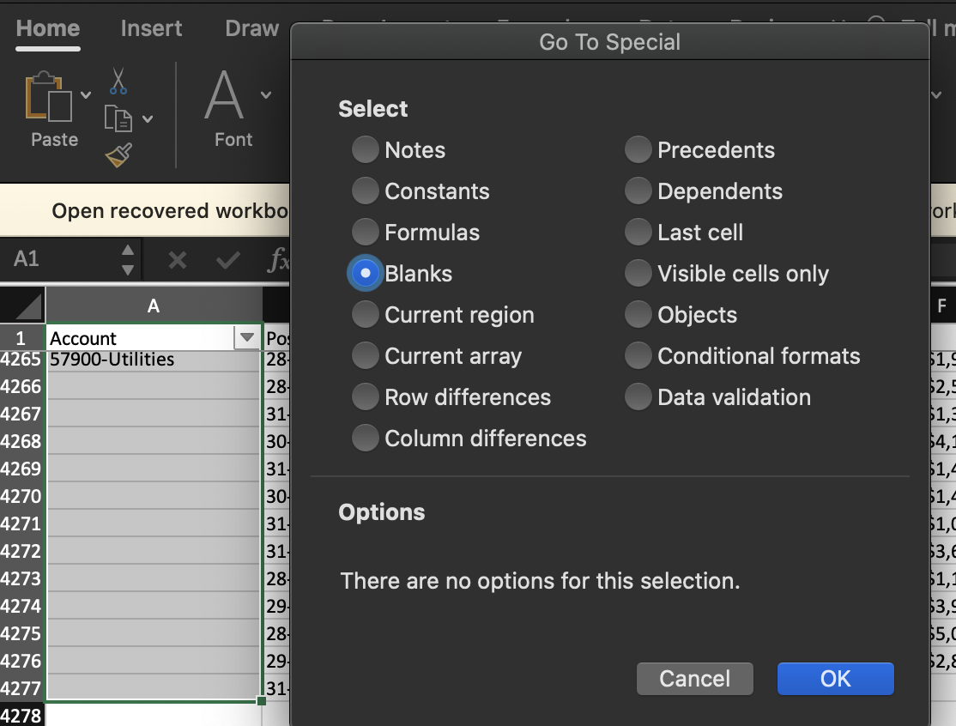Choose the Formulas option in Go To Special
This screenshot has height=726, width=956.
(x=366, y=232)
